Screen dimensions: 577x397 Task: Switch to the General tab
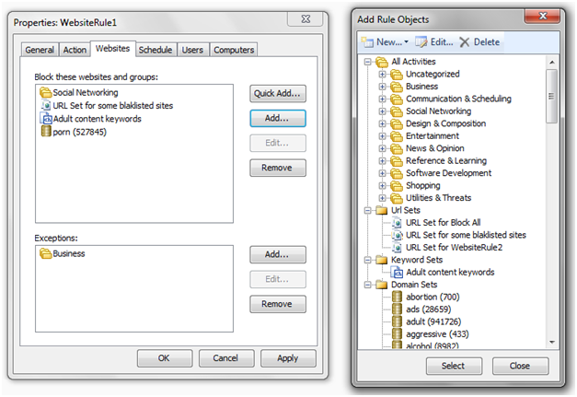pyautogui.click(x=40, y=50)
